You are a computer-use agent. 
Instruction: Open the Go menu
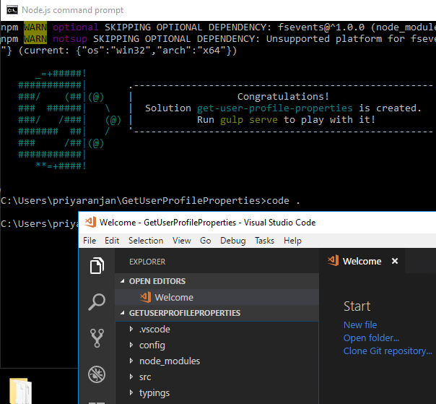205,240
